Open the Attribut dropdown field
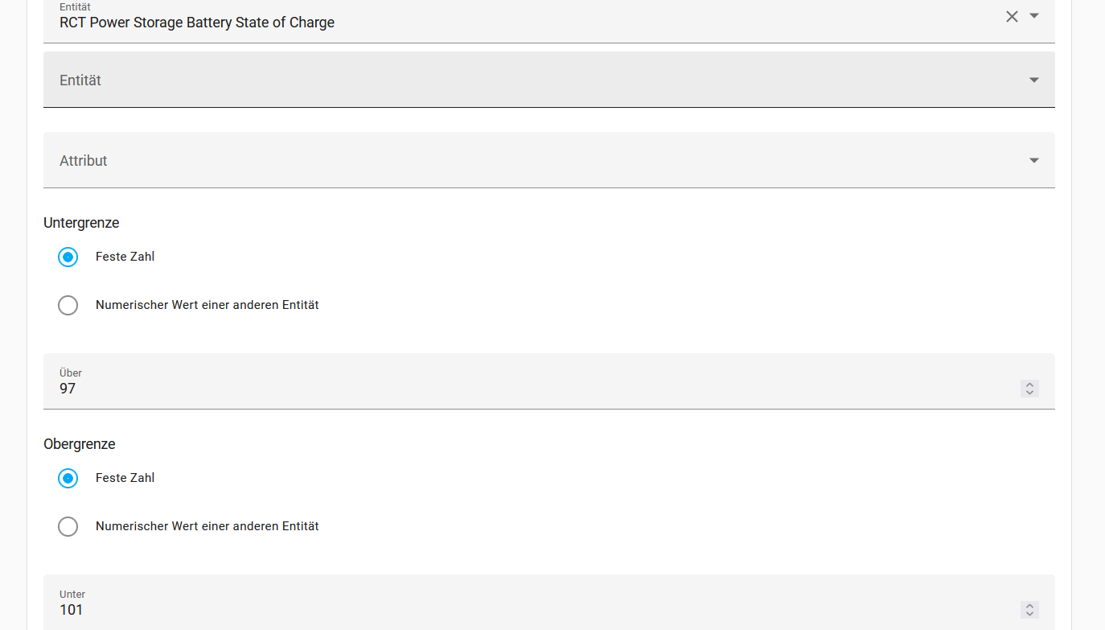This screenshot has height=630, width=1105. coord(548,160)
